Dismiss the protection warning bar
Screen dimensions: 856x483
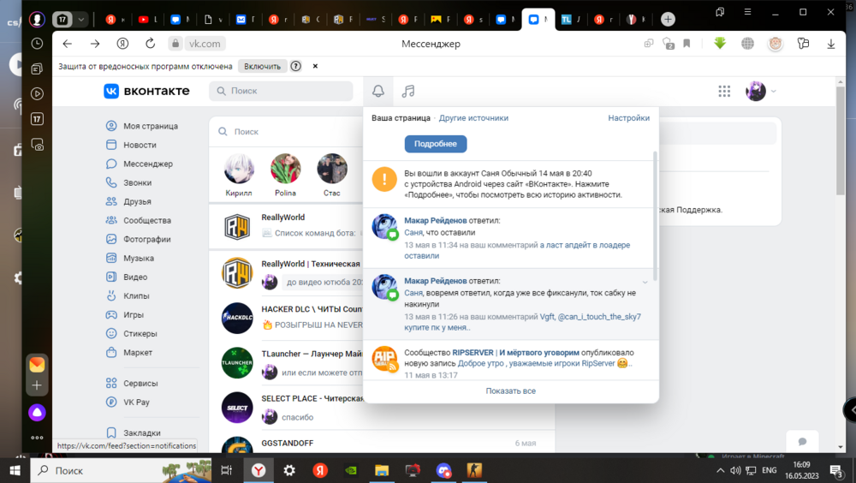click(x=315, y=66)
